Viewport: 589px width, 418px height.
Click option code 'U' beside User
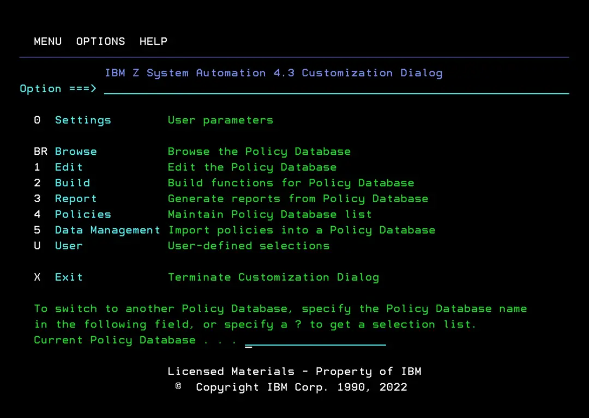coord(37,246)
